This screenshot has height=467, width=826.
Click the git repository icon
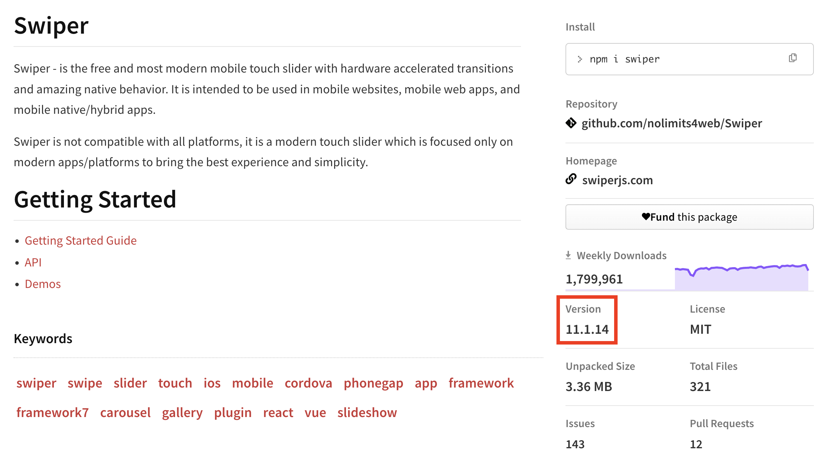[x=571, y=123]
